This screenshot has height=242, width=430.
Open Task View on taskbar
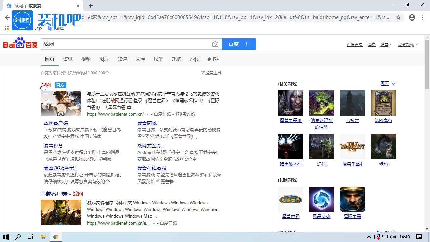[30, 237]
